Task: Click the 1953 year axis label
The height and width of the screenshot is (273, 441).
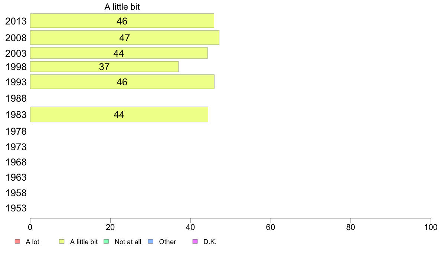Action: tap(16, 208)
